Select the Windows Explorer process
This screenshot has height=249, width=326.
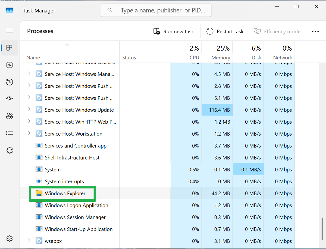click(x=65, y=193)
